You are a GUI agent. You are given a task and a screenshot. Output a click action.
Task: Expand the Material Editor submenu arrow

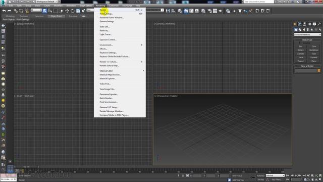click(143, 71)
